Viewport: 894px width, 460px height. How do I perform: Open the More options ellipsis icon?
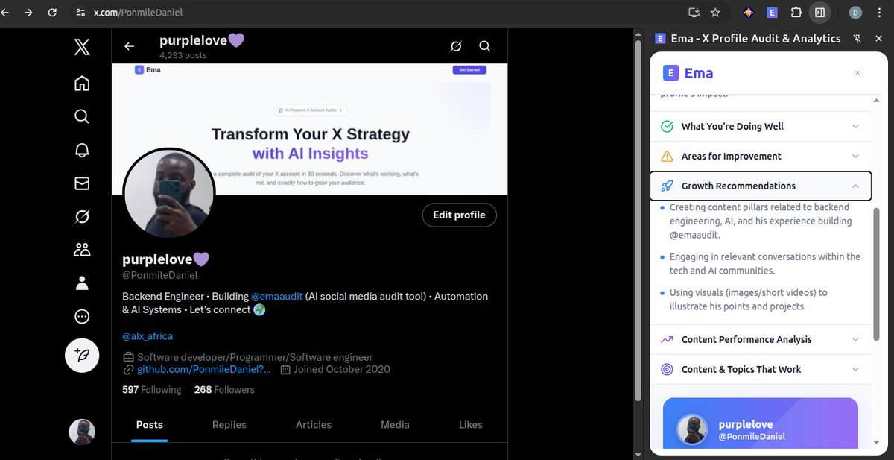(82, 316)
